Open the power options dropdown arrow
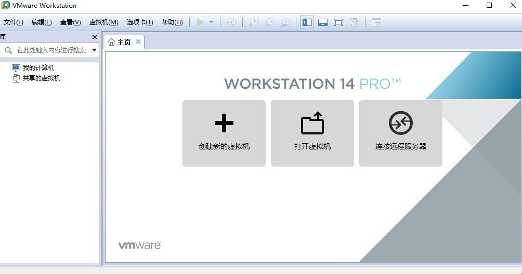The image size is (522, 274). click(212, 23)
